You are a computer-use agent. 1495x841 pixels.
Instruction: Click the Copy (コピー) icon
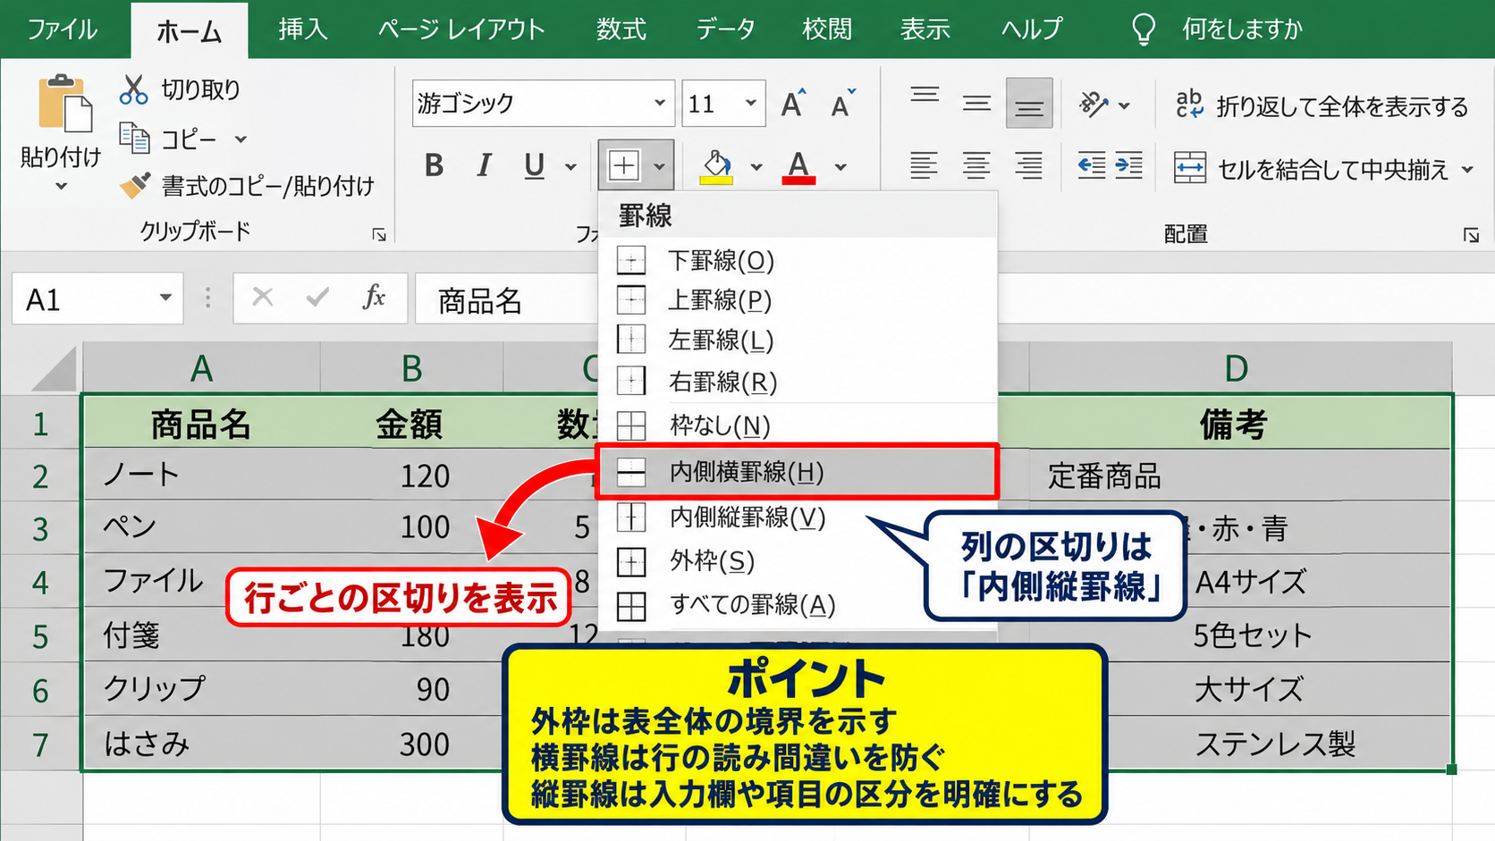[134, 139]
